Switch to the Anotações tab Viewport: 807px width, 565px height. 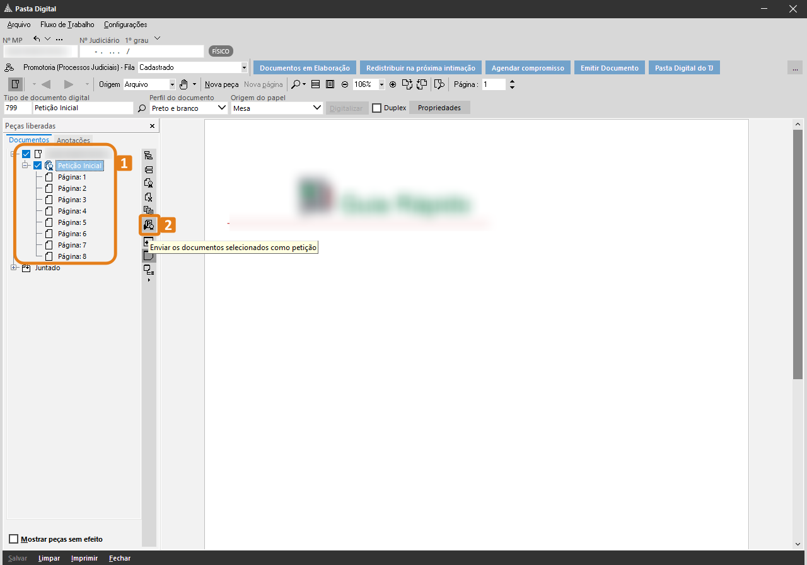pyautogui.click(x=74, y=140)
